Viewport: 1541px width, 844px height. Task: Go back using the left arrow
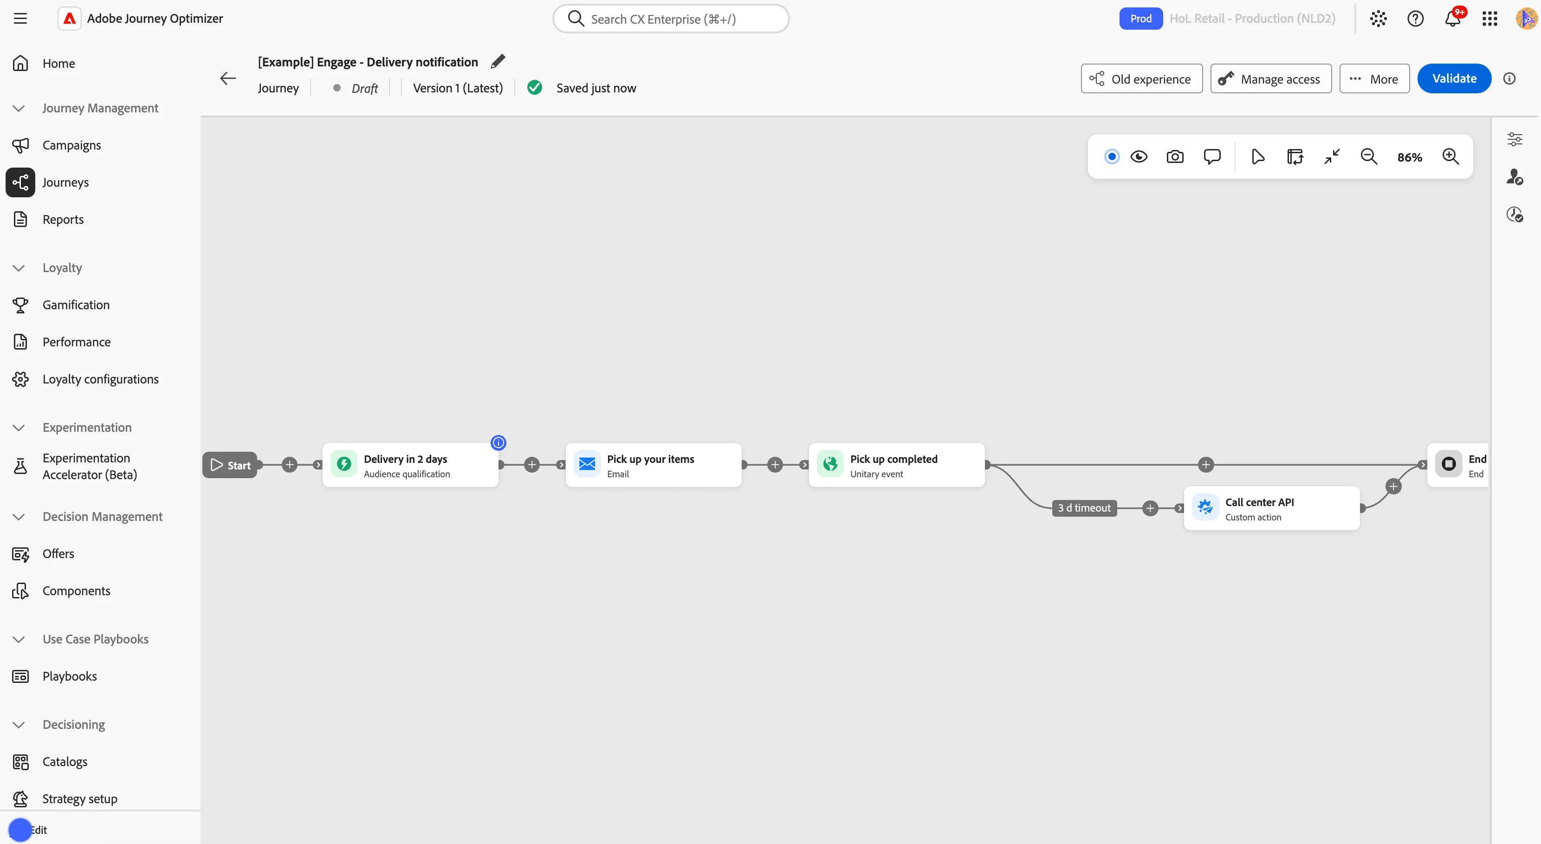(228, 78)
